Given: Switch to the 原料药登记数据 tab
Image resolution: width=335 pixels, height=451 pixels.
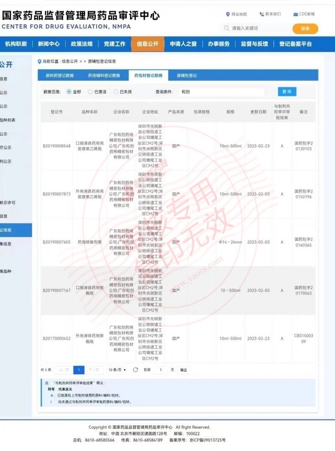Looking at the screenshot, I should pyautogui.click(x=59, y=75).
